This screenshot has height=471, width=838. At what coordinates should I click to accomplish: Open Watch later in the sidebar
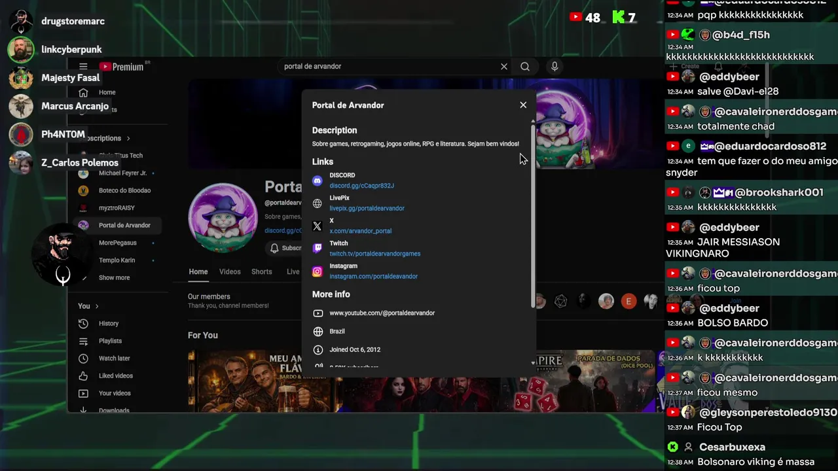click(115, 358)
